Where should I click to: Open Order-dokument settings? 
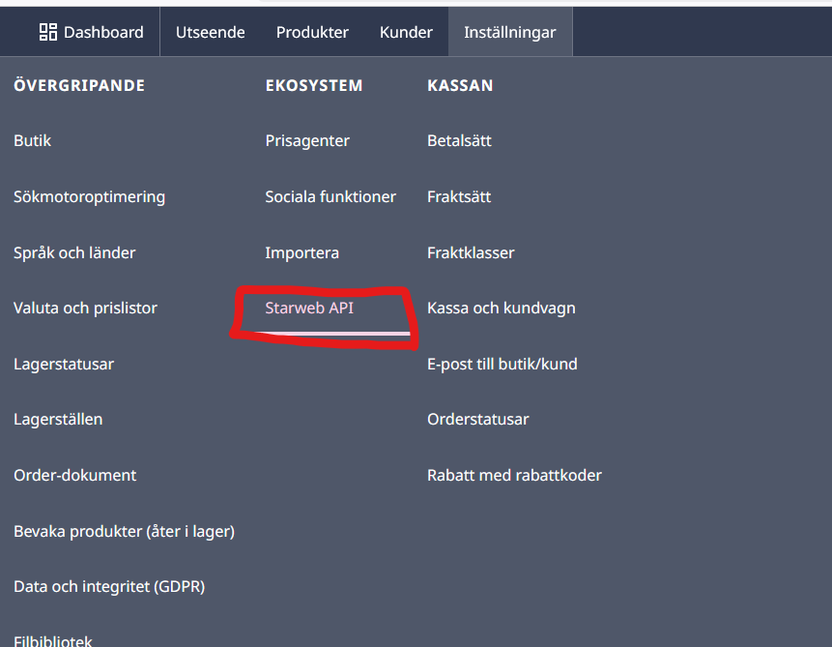(x=74, y=476)
